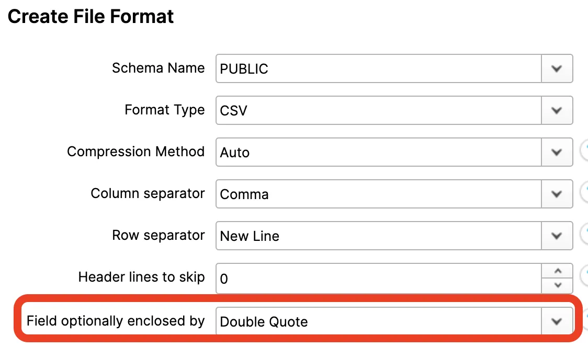
Task: Focus the Header lines to skip number box
Action: click(x=378, y=278)
